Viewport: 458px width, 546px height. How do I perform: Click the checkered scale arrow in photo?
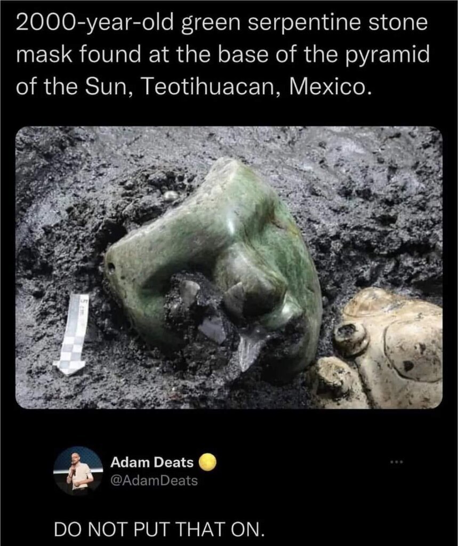73,334
